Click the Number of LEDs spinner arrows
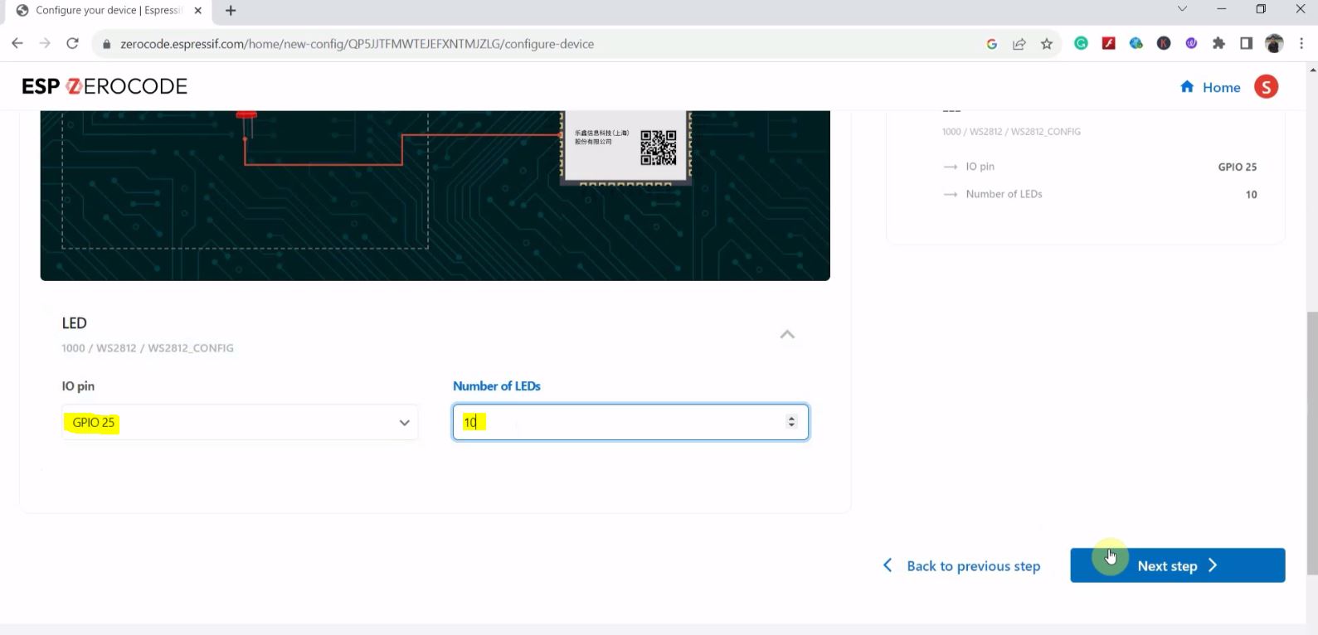The image size is (1318, 635). coord(791,422)
